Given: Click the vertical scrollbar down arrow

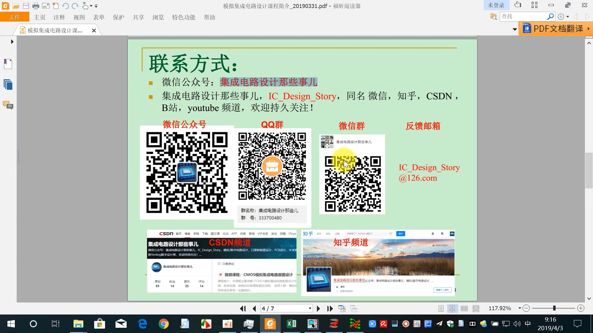Looking at the screenshot, I should [x=589, y=298].
